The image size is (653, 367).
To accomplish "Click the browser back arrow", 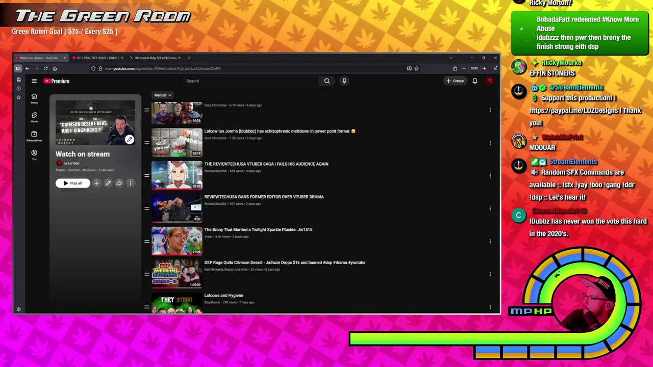I will [x=27, y=68].
